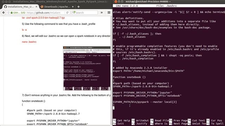Click '$SPARK_PATH/bin/pyspark --master local[2]' line

click(145, 102)
